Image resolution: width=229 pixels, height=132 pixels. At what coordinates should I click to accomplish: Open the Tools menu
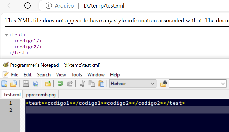pos(77,75)
